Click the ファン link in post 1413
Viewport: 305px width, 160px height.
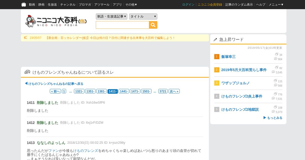point(54,151)
